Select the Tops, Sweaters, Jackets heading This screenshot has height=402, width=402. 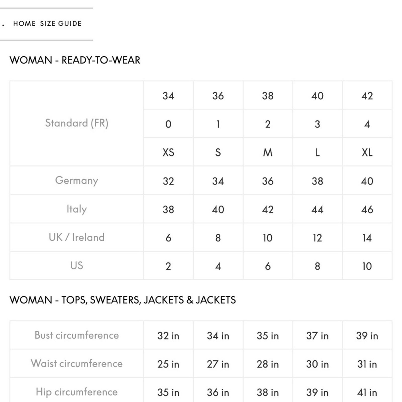pyautogui.click(x=123, y=300)
